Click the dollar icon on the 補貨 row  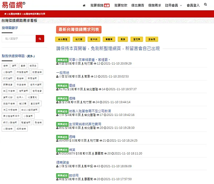tap(77, 154)
